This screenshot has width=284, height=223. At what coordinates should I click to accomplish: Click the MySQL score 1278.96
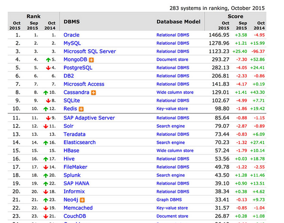click(219, 43)
